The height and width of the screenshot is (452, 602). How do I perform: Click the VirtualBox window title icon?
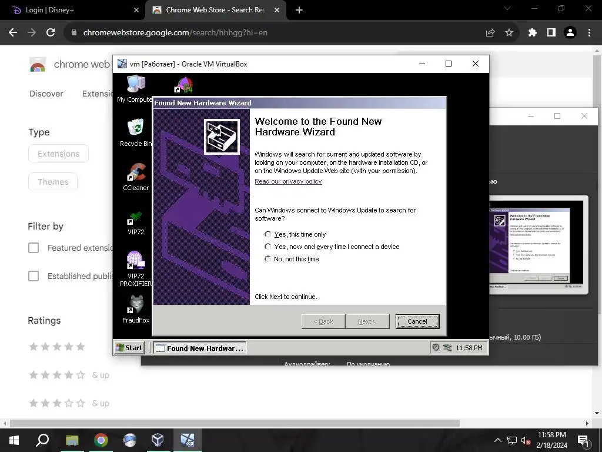122,64
